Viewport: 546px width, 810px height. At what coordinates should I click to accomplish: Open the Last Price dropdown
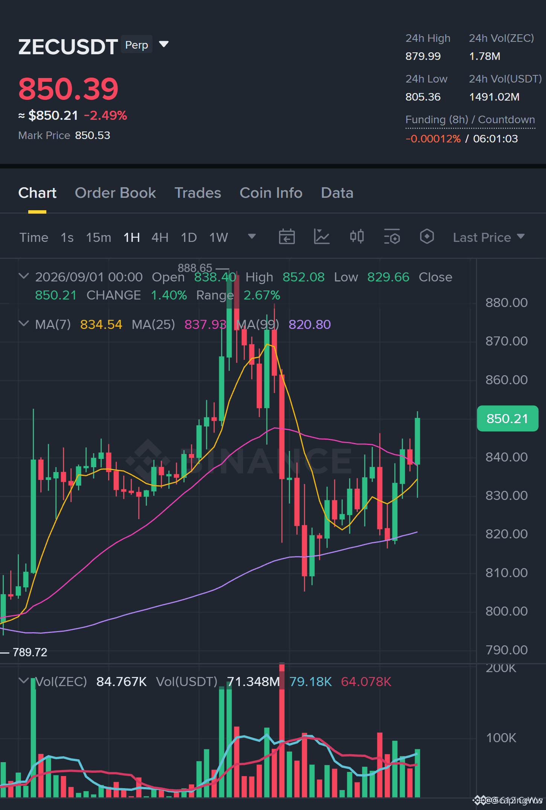(x=489, y=237)
